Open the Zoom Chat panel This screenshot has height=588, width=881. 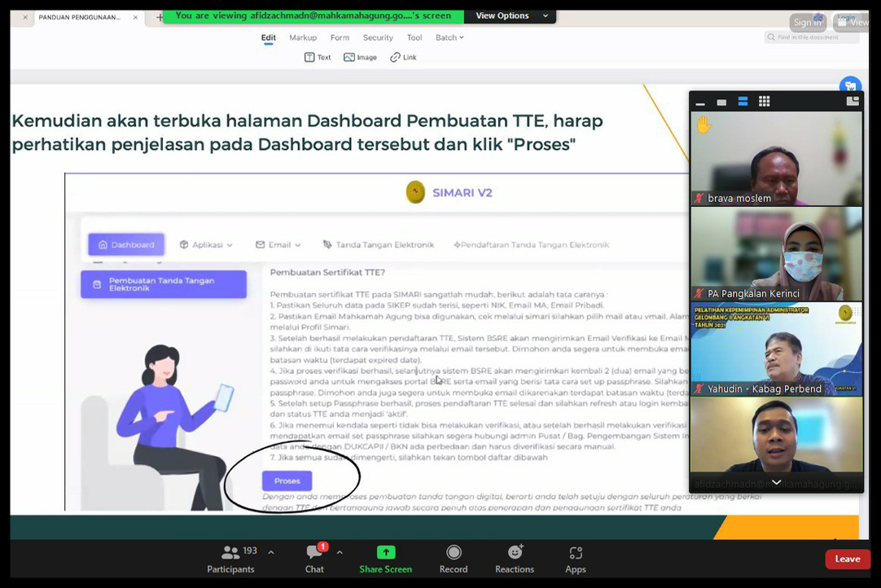click(x=313, y=559)
